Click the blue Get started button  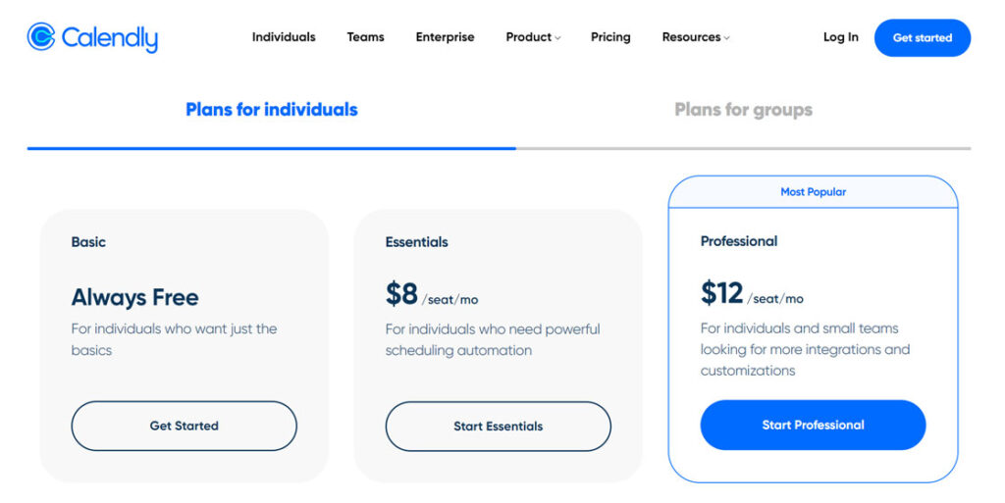click(x=923, y=38)
